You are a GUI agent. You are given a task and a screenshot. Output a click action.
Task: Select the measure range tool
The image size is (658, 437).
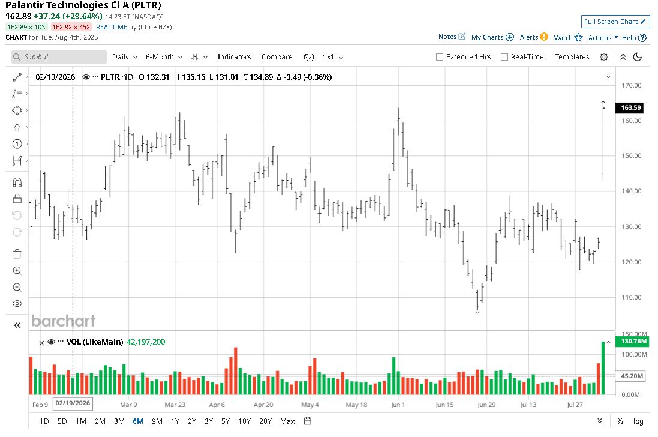point(17,160)
